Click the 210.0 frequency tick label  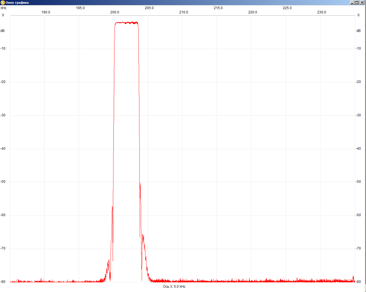(184, 12)
